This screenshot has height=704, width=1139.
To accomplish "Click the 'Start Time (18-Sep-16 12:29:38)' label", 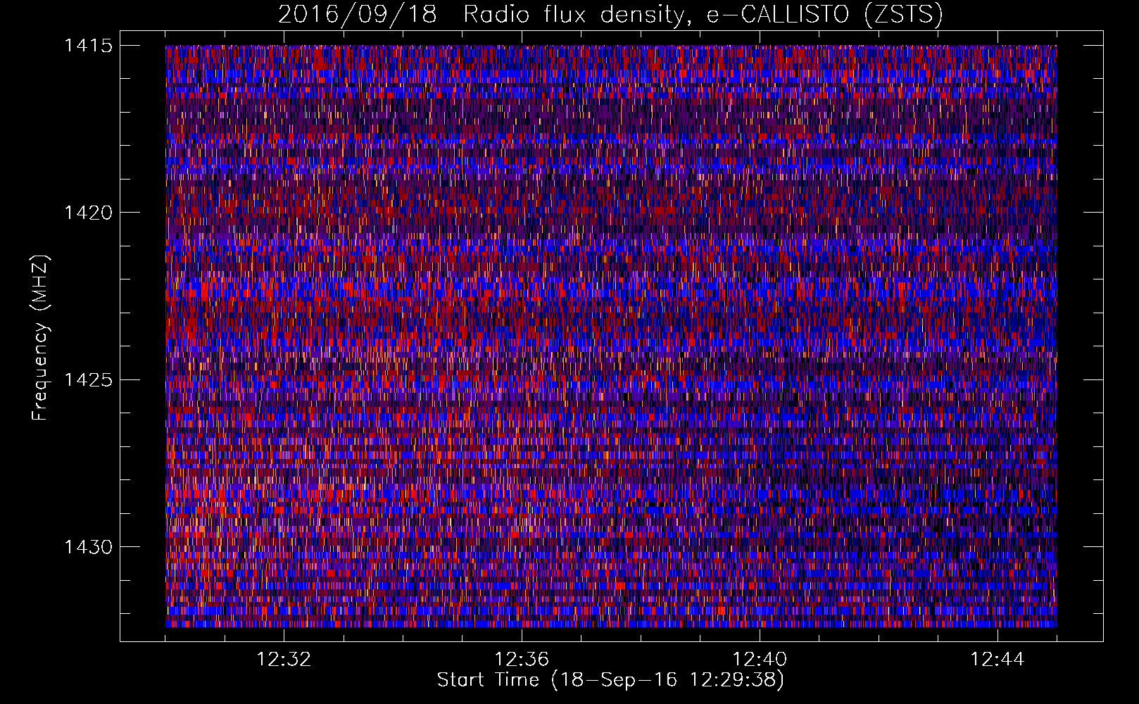I will tap(610, 680).
